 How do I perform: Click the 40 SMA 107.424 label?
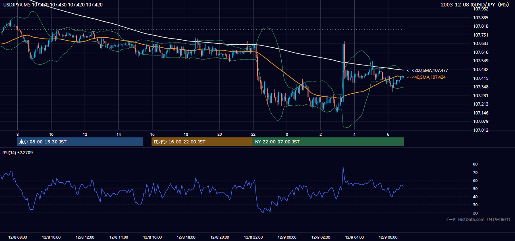(426, 77)
